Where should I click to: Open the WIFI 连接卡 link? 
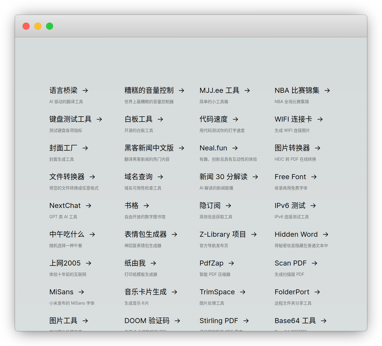click(293, 119)
